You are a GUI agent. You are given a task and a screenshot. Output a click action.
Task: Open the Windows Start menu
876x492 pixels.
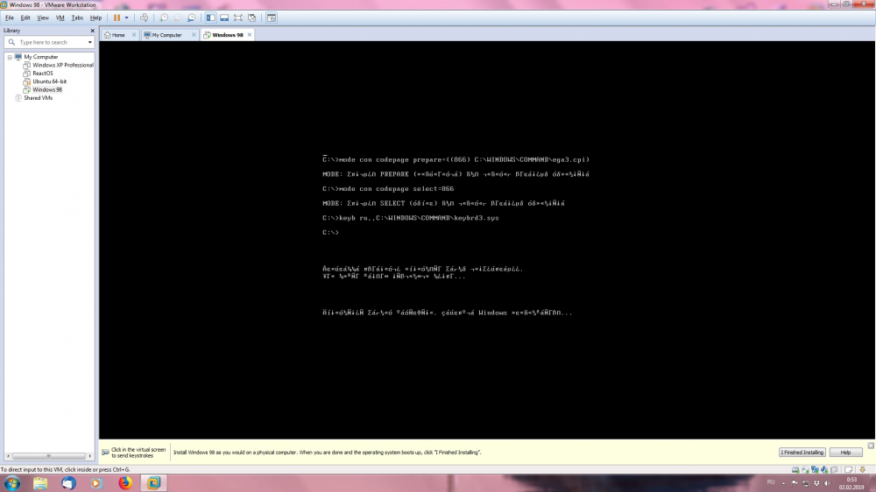11,483
